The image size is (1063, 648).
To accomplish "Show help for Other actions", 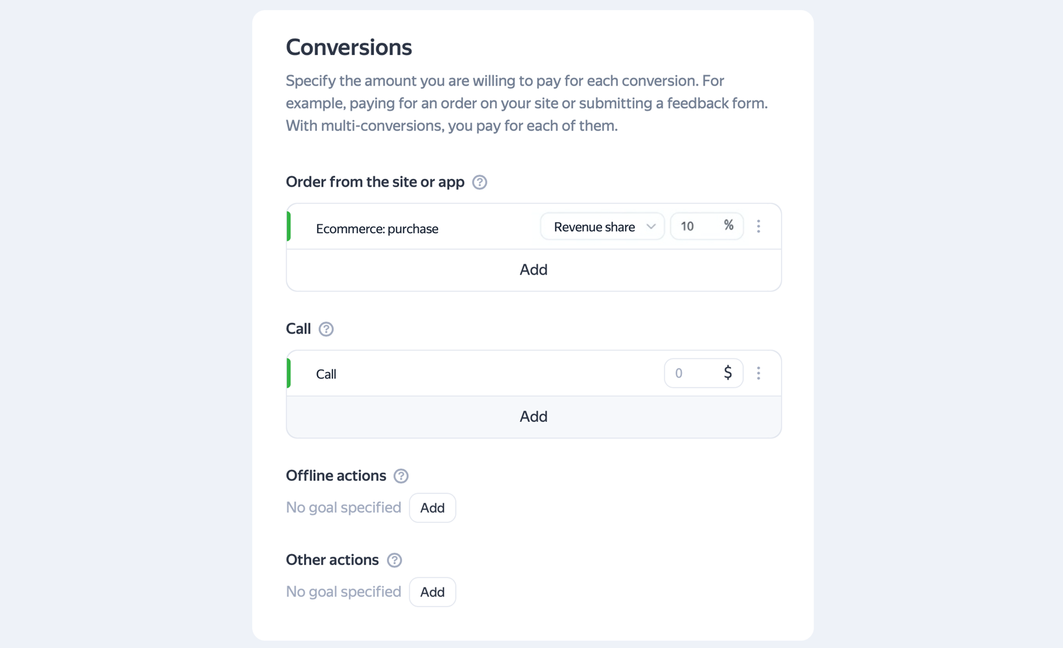I will tap(394, 561).
